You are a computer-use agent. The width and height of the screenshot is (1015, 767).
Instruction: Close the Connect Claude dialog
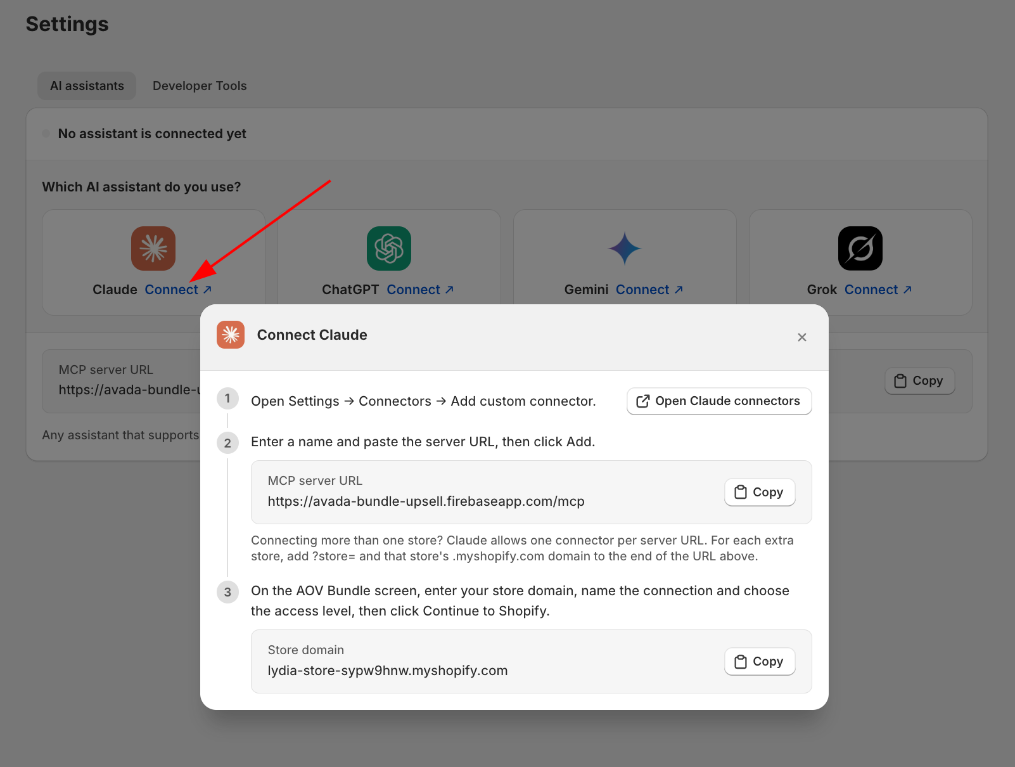pyautogui.click(x=802, y=337)
